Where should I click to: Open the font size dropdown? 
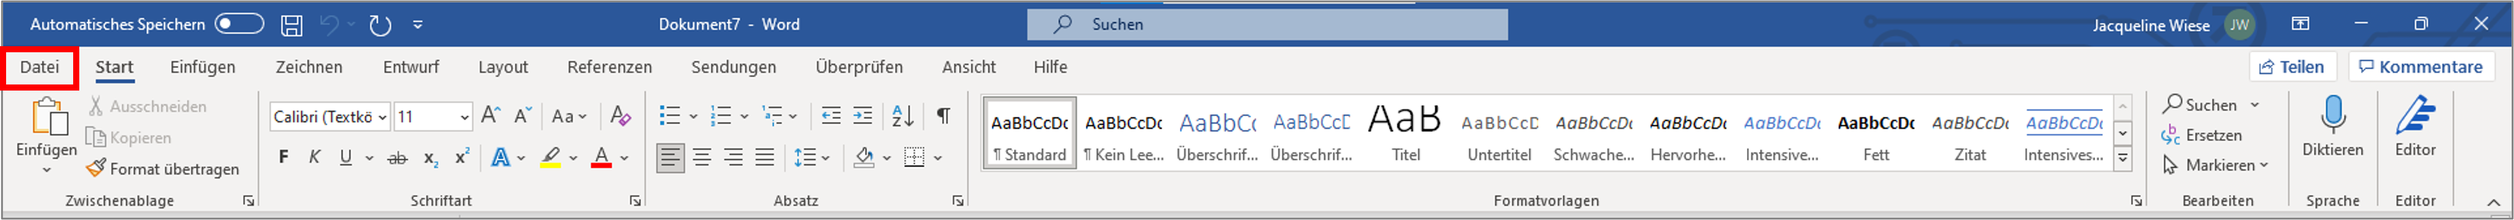point(432,117)
